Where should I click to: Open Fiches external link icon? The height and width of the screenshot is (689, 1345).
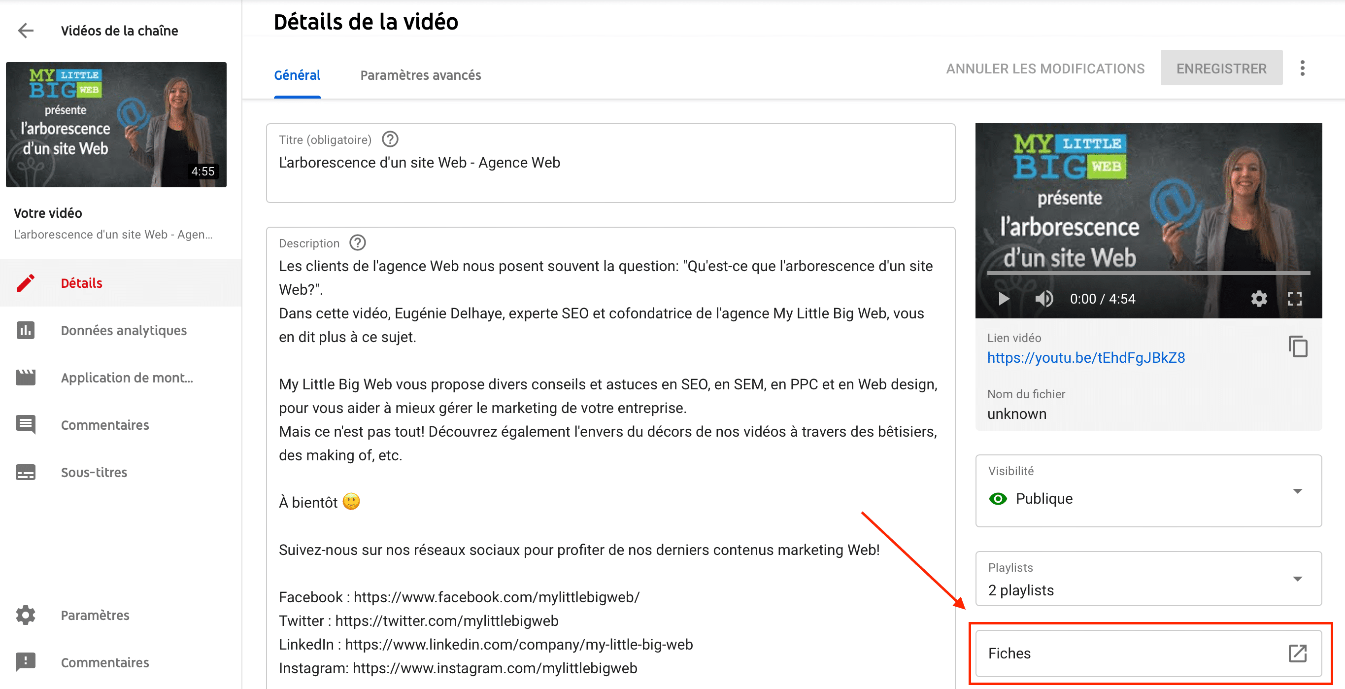tap(1297, 653)
